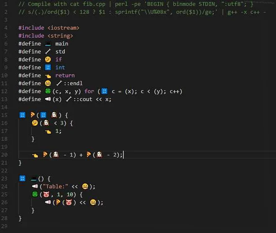Click line number 15 in the gutter
The image size is (276, 233).
pyautogui.click(x=5, y=115)
